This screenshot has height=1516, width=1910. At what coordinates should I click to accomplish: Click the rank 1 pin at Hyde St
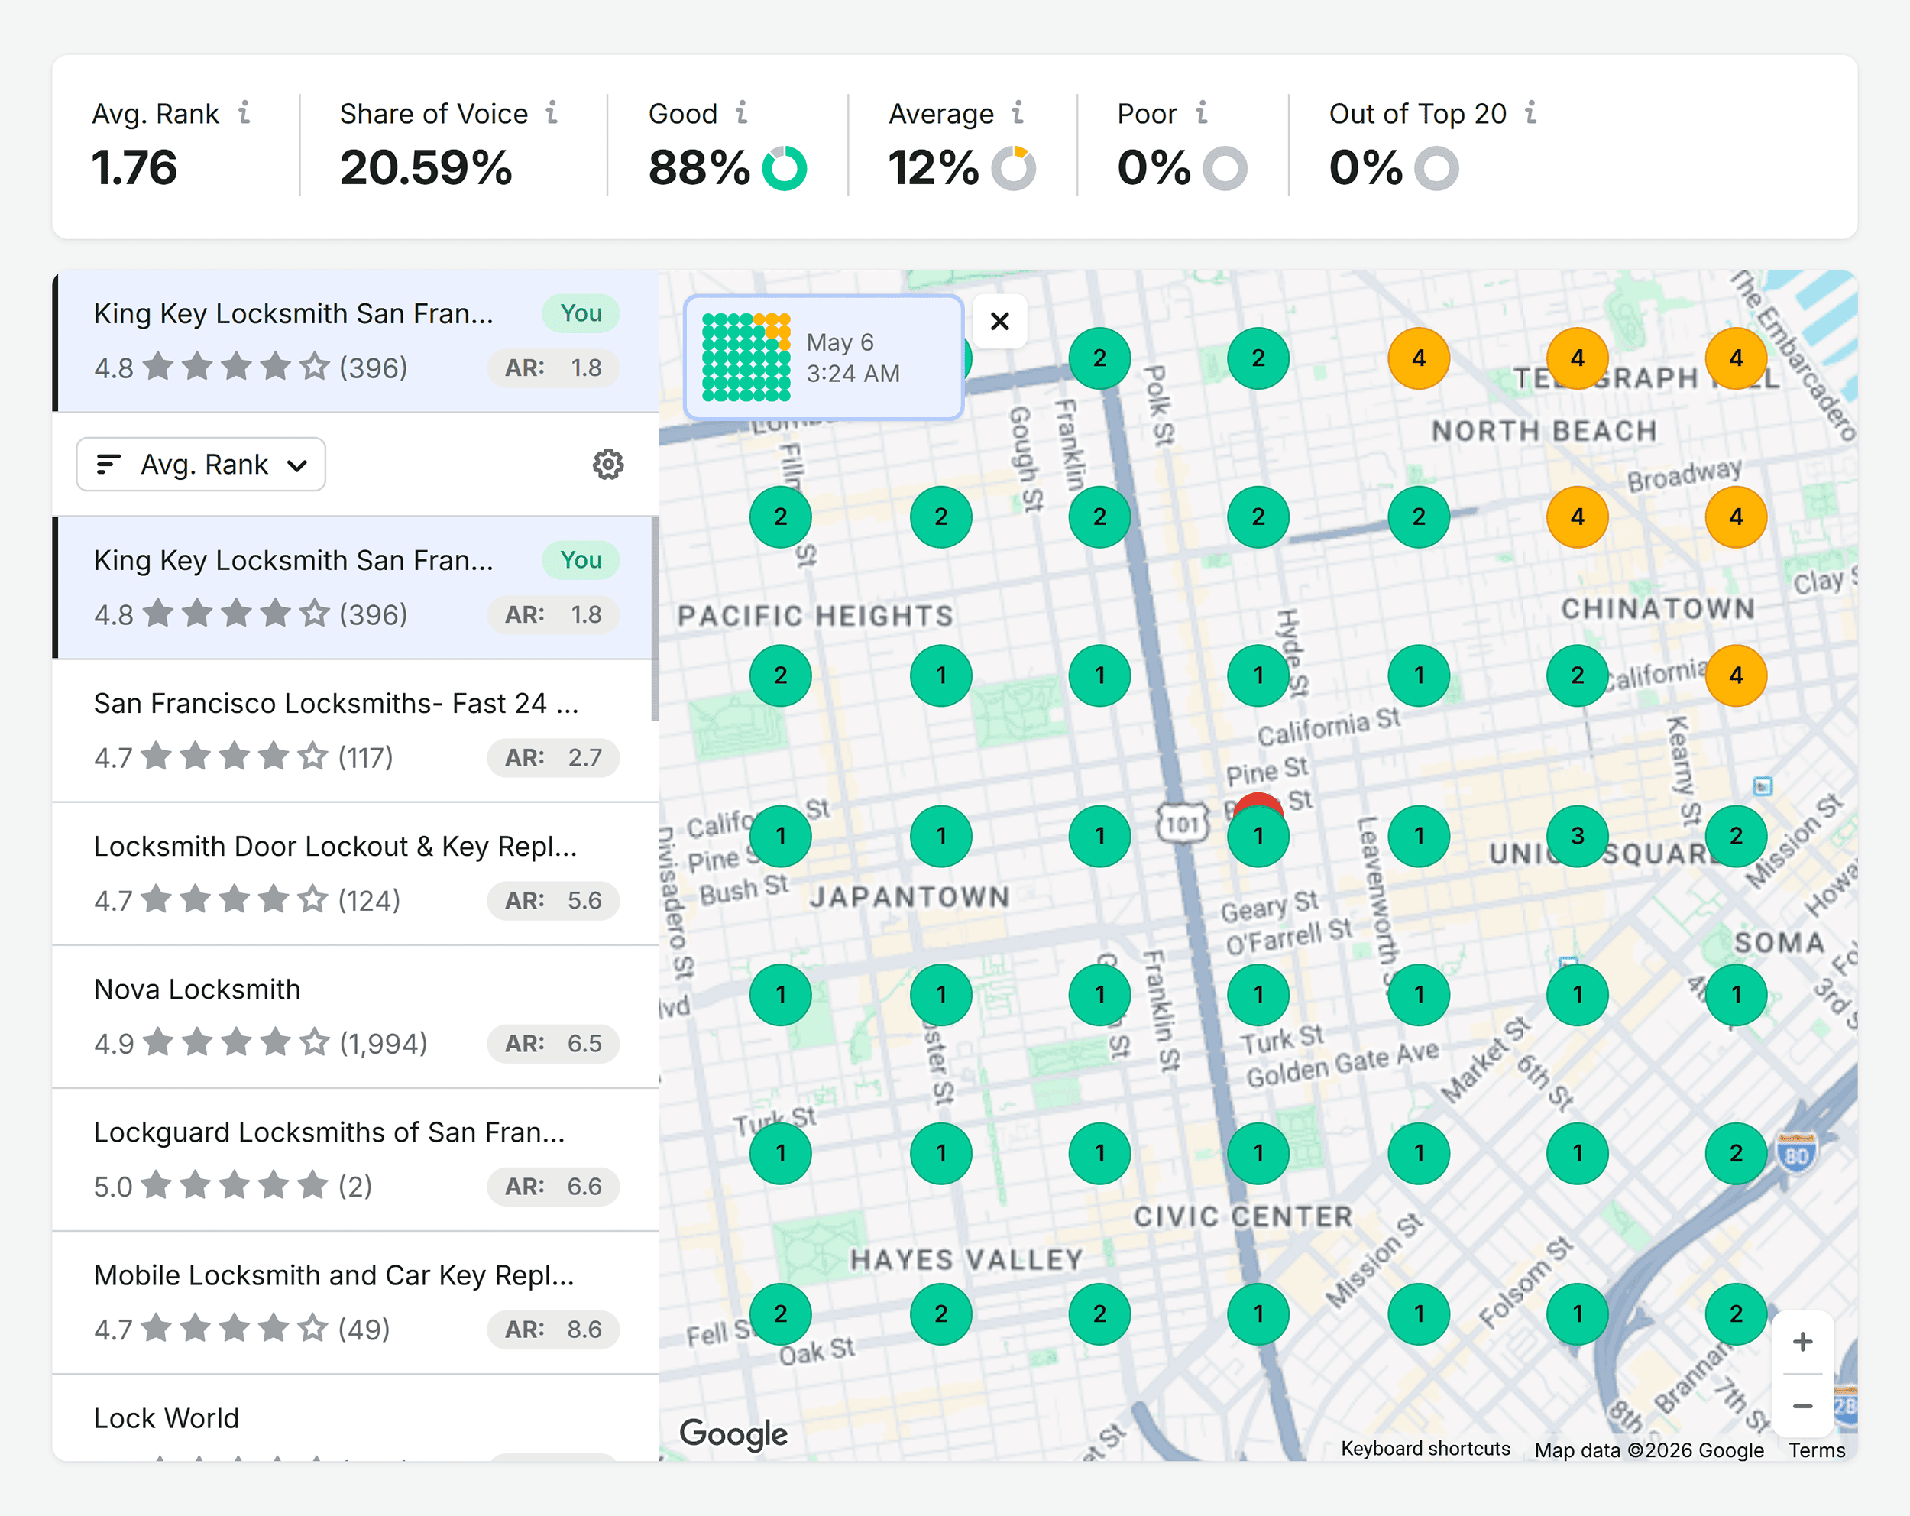[x=1258, y=675]
